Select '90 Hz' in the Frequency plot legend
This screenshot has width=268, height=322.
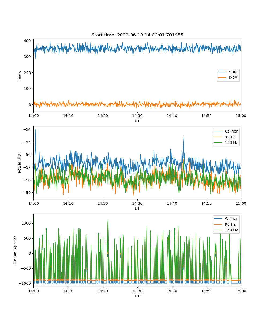226,224
